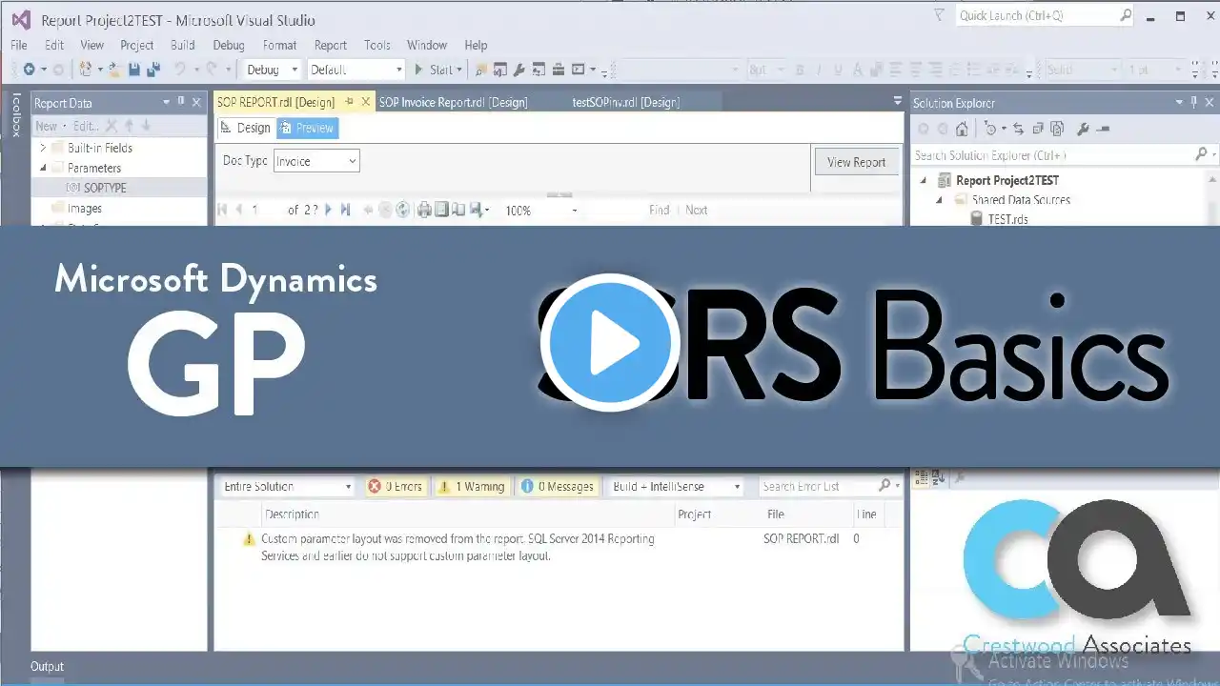This screenshot has height=686, width=1220.
Task: Toggle the 0 Messages filter
Action: click(559, 486)
